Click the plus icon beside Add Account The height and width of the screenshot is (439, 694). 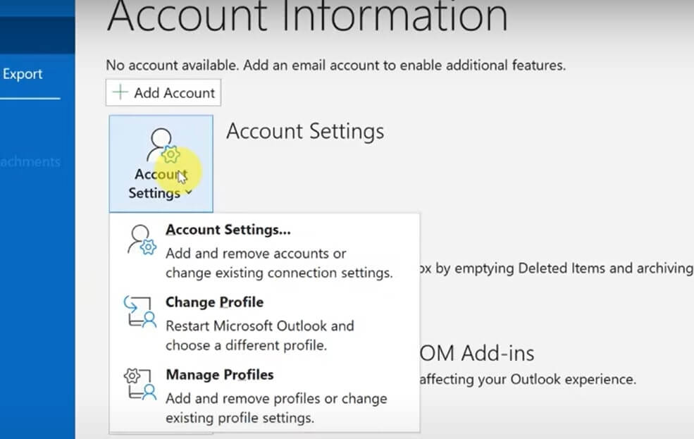pos(120,92)
